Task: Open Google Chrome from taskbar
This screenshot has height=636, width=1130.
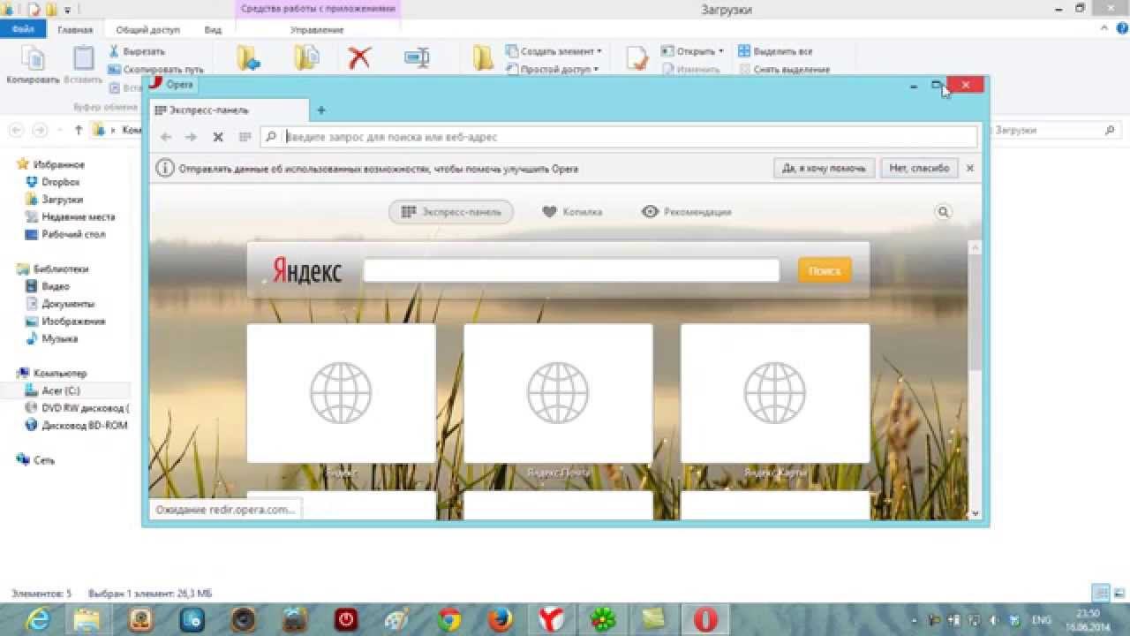Action: point(449,620)
